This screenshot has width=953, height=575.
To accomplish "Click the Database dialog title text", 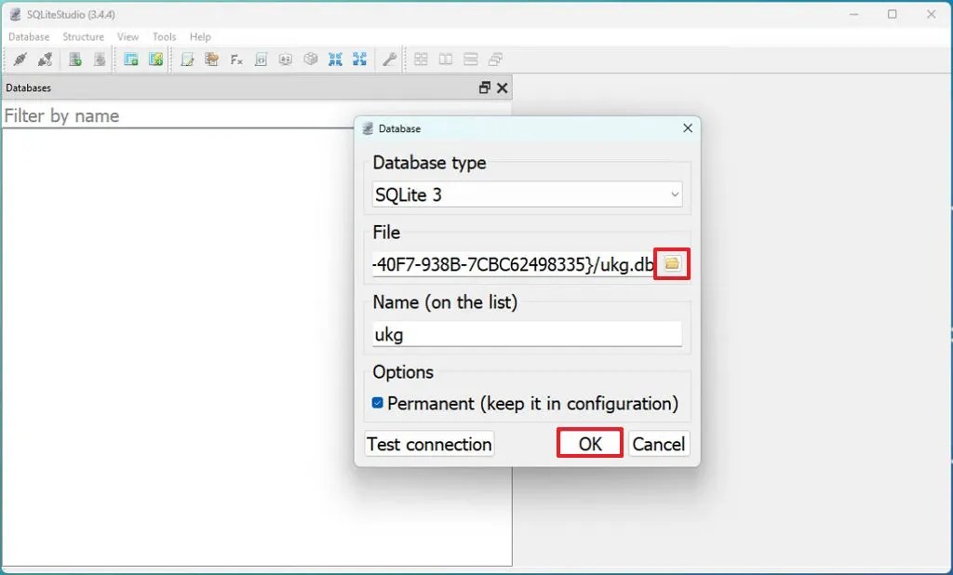I will 399,128.
